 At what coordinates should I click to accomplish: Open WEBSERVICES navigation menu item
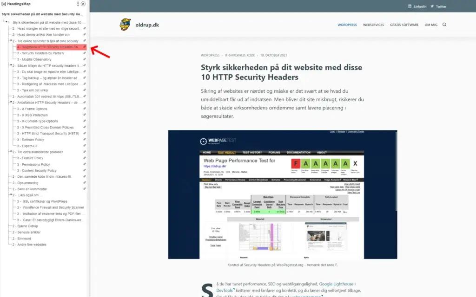coord(373,25)
